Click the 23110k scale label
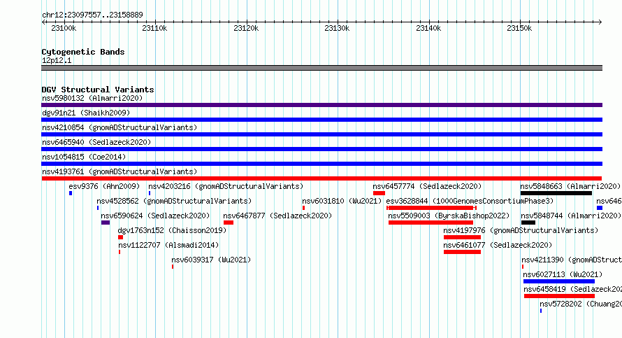Viewport: 622px width, 338px height. (x=154, y=28)
